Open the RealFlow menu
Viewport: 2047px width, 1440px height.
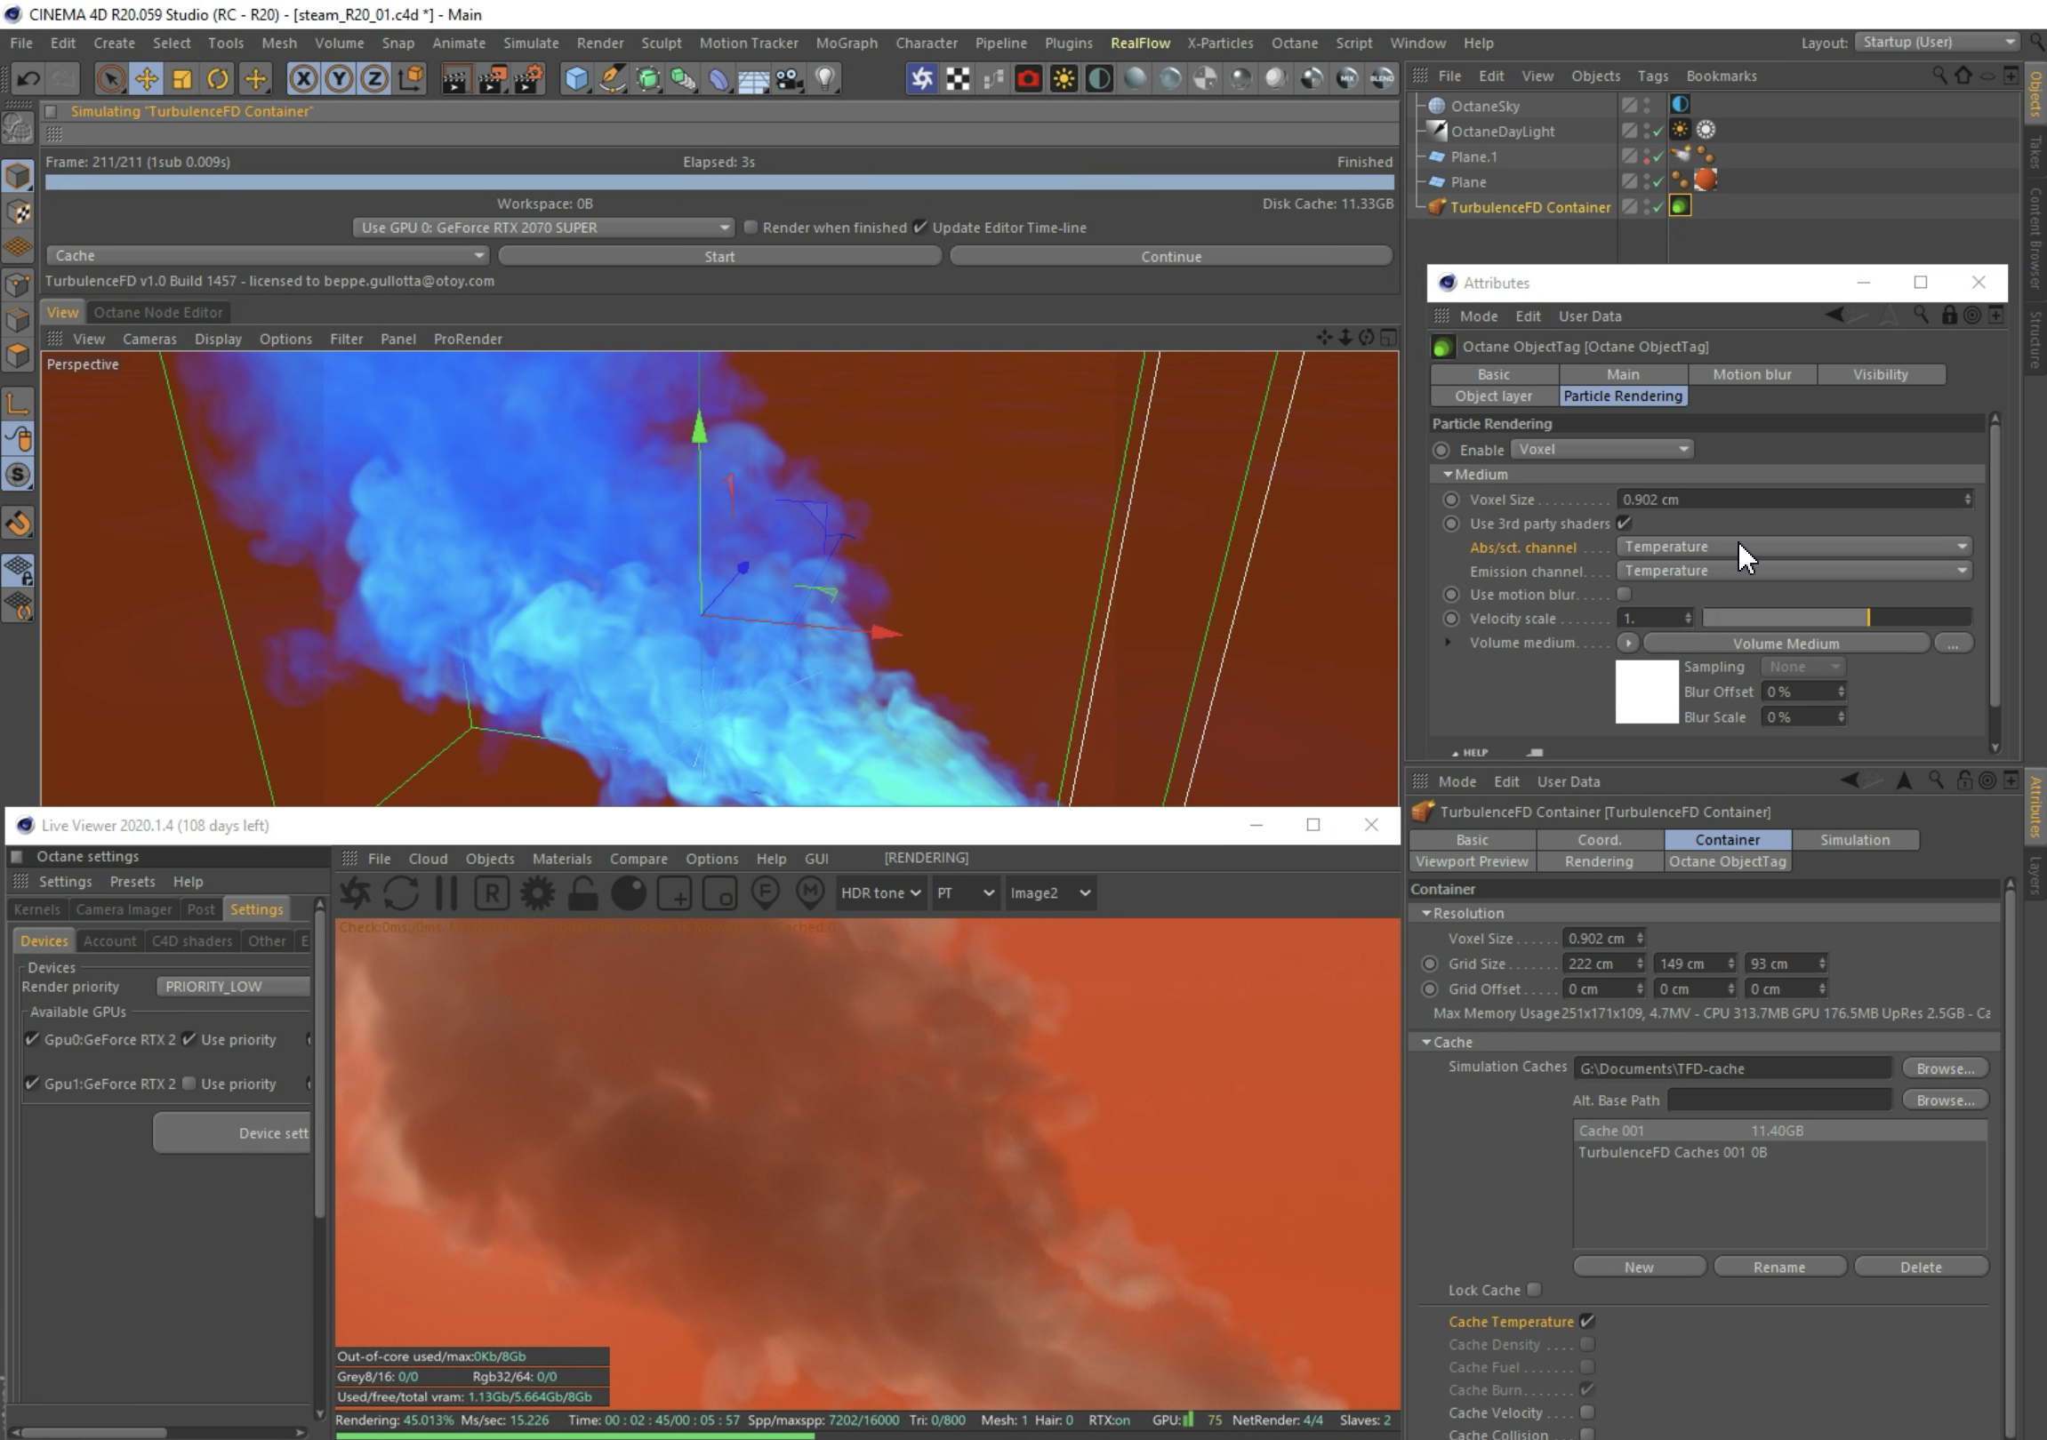[1139, 43]
